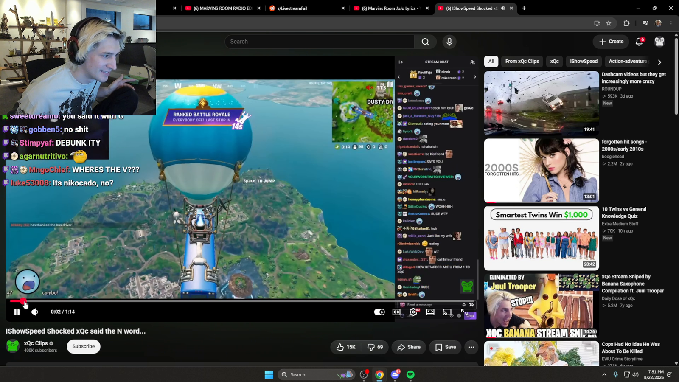
Task: Click the Chrome icon in the taskbar
Action: 379,374
